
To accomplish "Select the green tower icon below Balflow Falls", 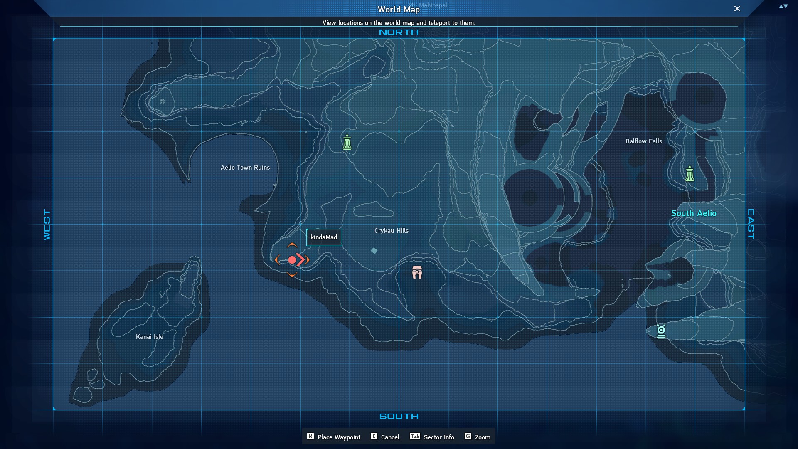I will 690,174.
